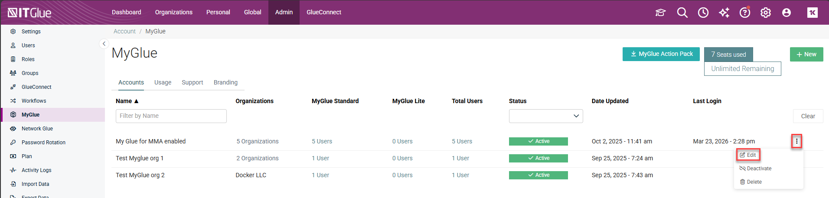
Task: Click the ITGlue logo
Action: [29, 13]
